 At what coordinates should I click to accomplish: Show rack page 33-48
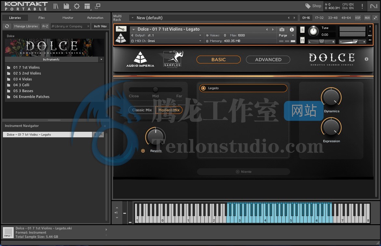coord(333,18)
